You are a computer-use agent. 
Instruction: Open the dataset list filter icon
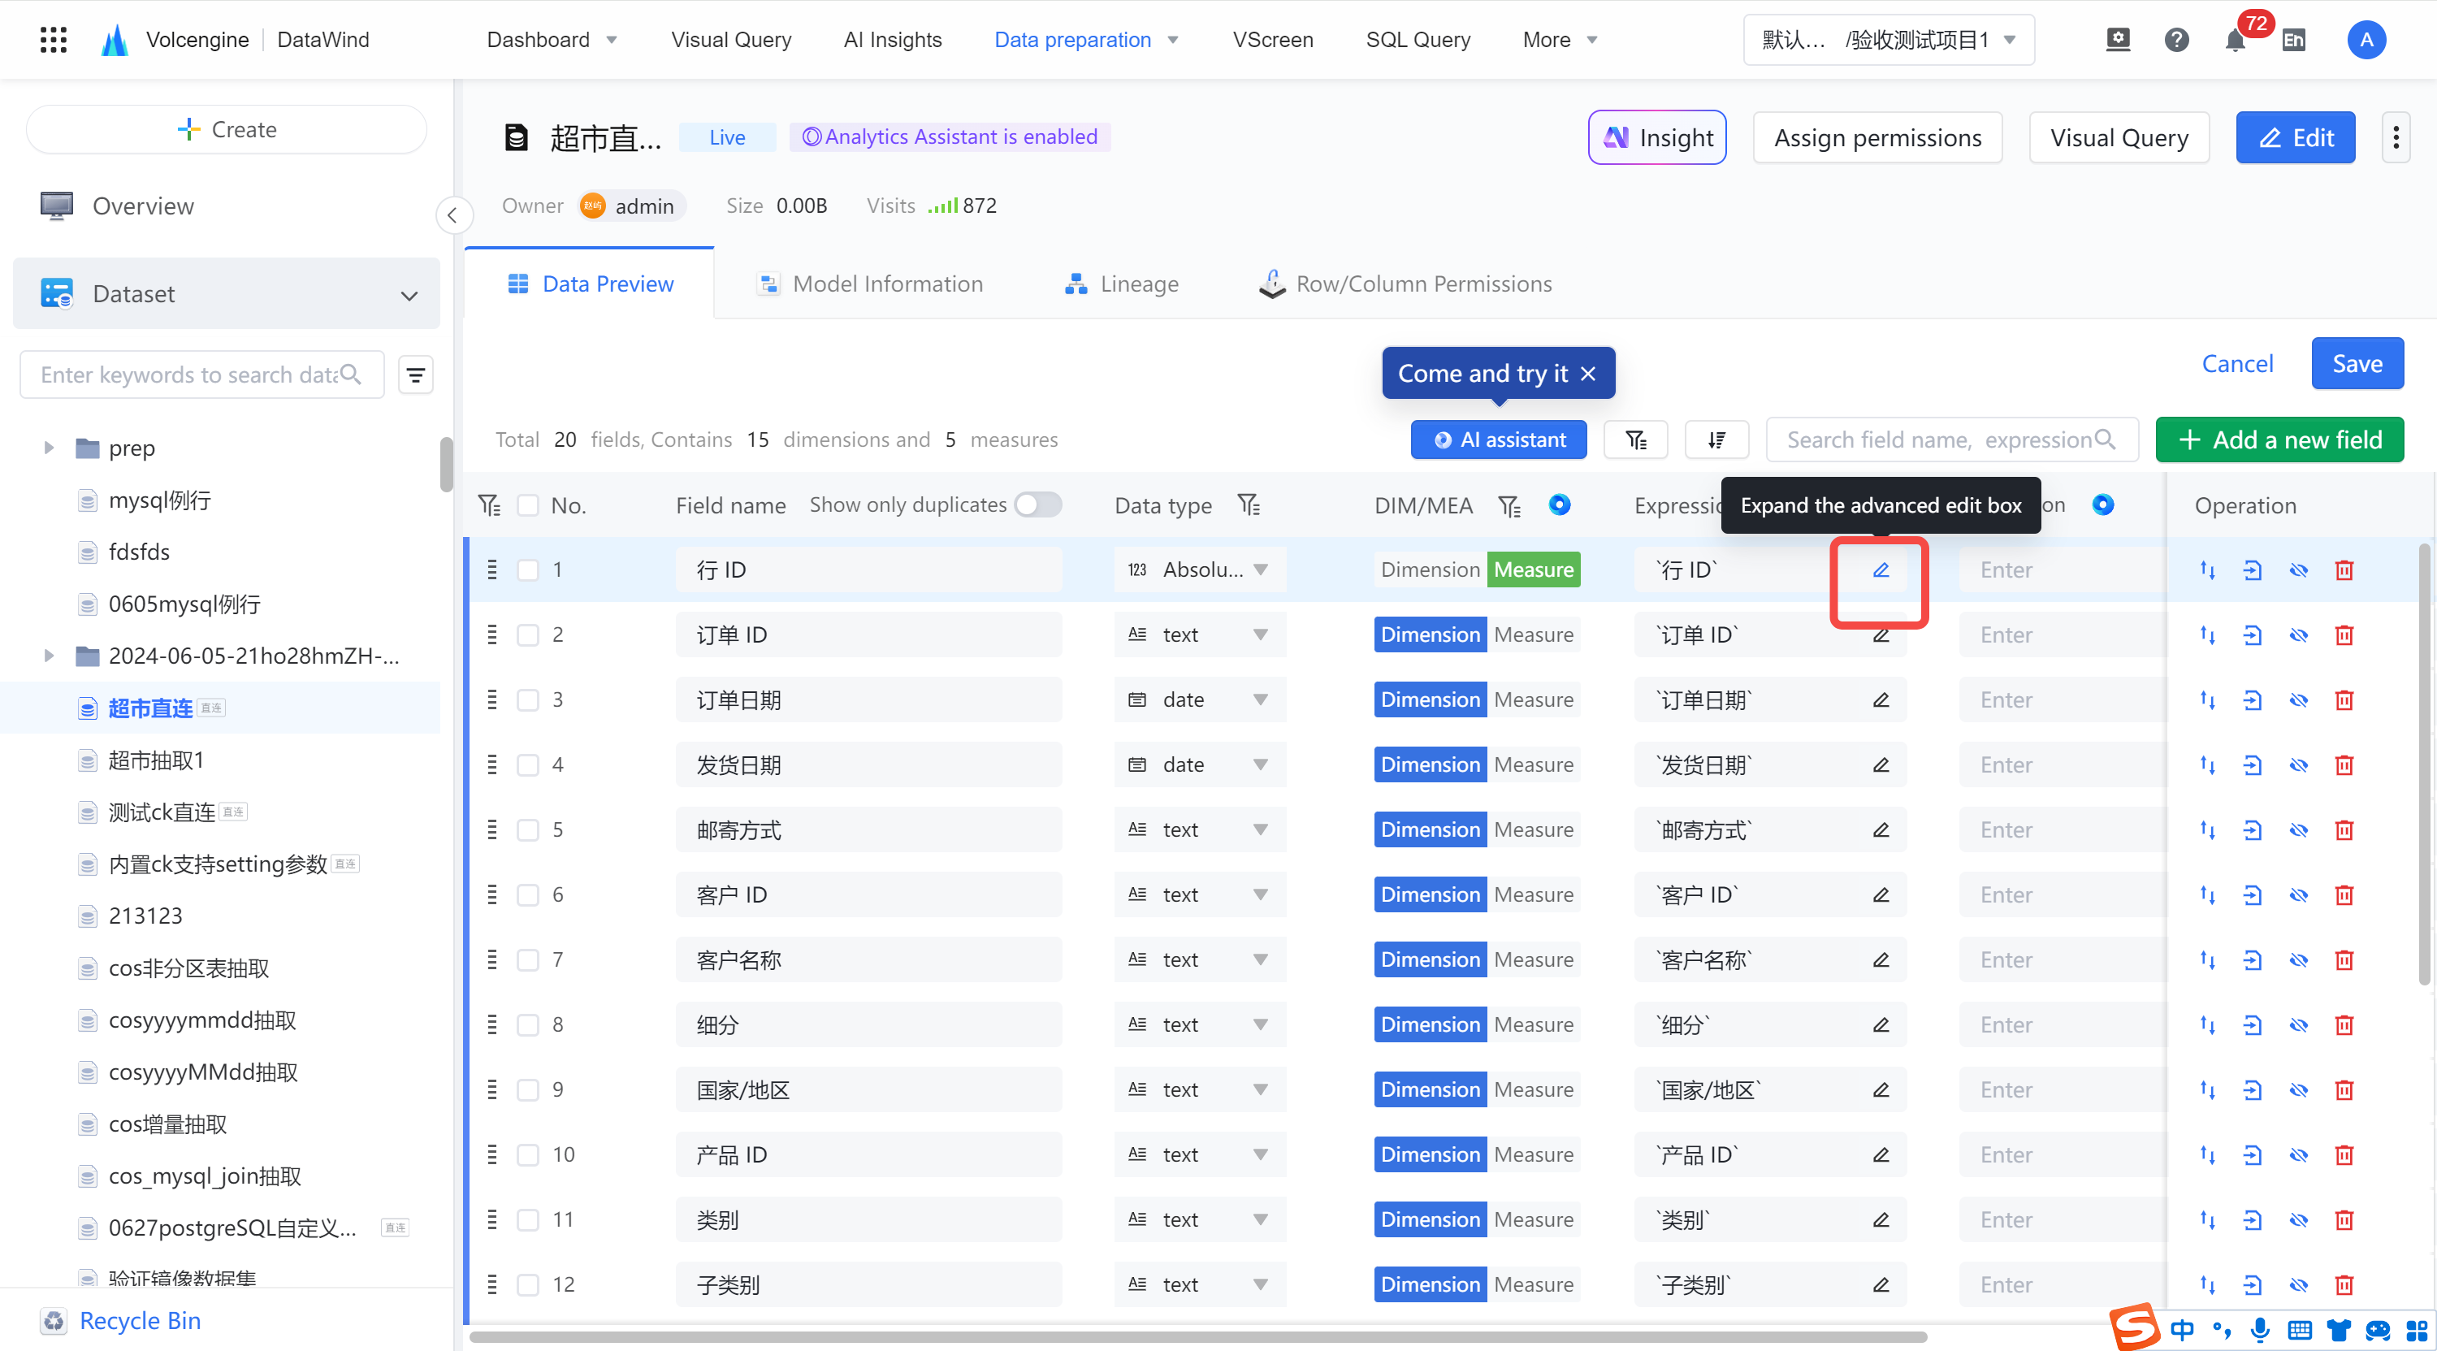[415, 375]
